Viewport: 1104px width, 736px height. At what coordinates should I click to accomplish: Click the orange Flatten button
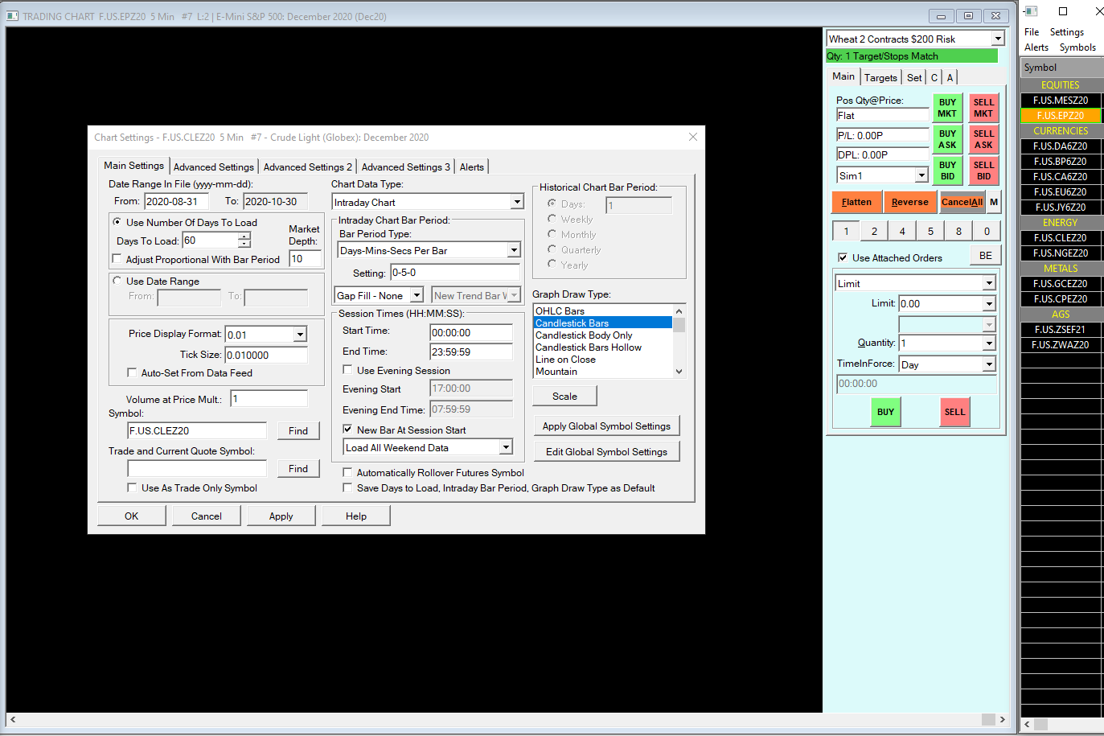[x=856, y=202]
